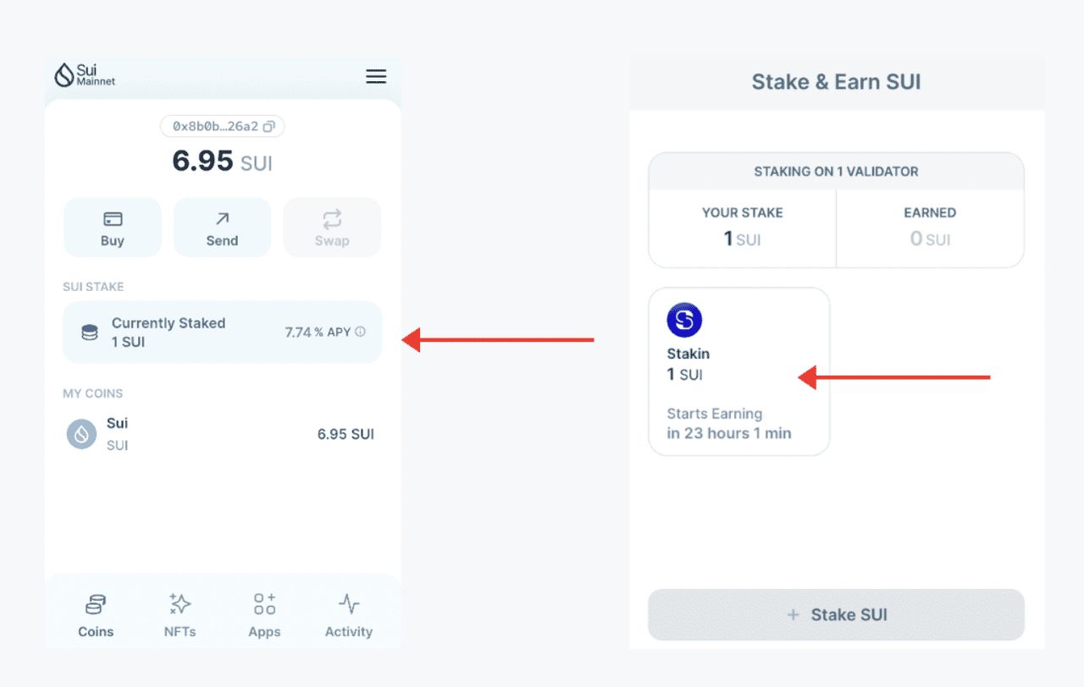Click the Earned 0 SUI panel
This screenshot has height=687, width=1084.
930,228
